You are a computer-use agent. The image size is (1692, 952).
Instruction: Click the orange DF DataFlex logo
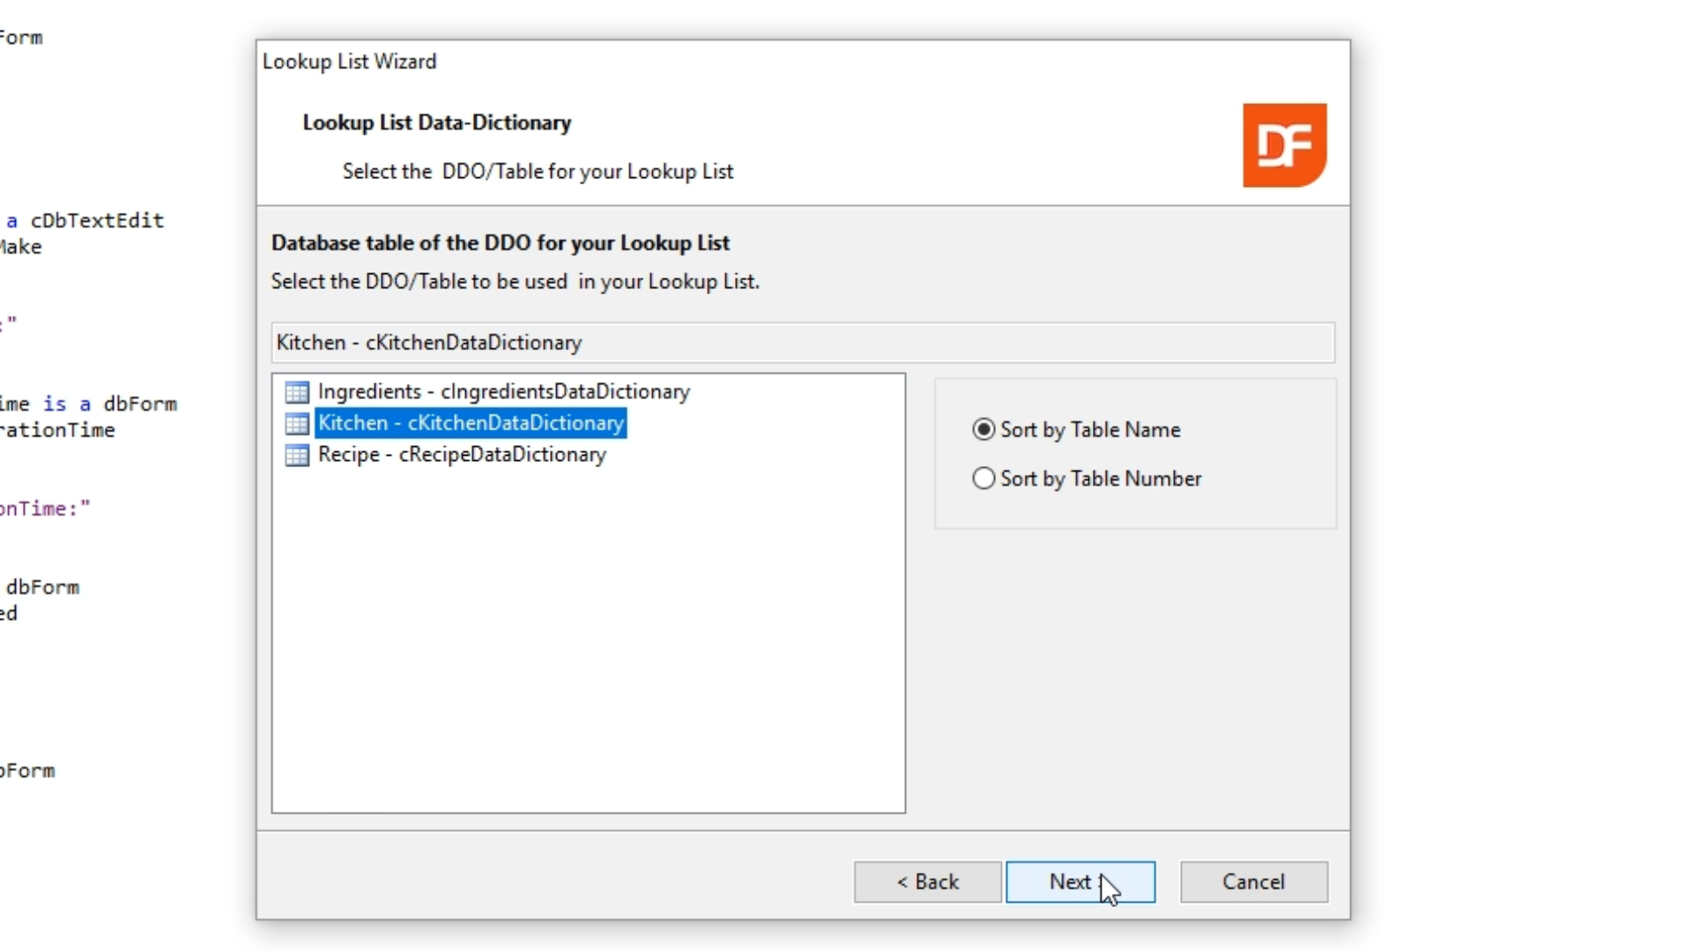(1284, 145)
